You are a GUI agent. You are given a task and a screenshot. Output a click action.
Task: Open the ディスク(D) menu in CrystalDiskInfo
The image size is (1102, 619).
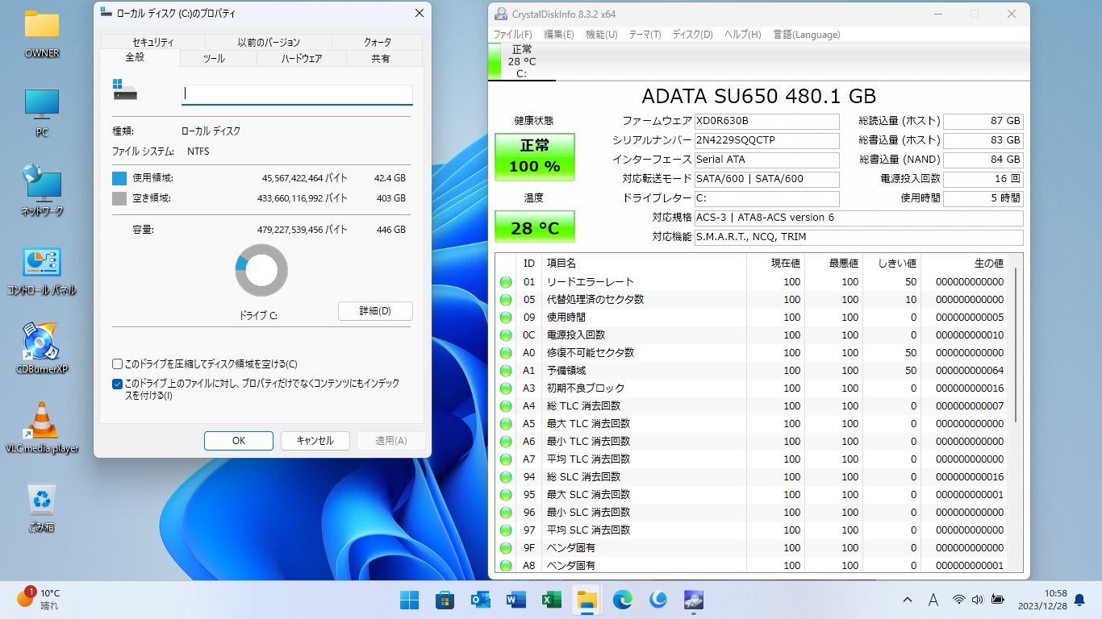[692, 35]
